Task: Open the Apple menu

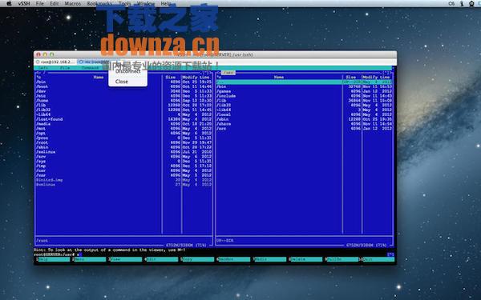Action: click(x=9, y=3)
